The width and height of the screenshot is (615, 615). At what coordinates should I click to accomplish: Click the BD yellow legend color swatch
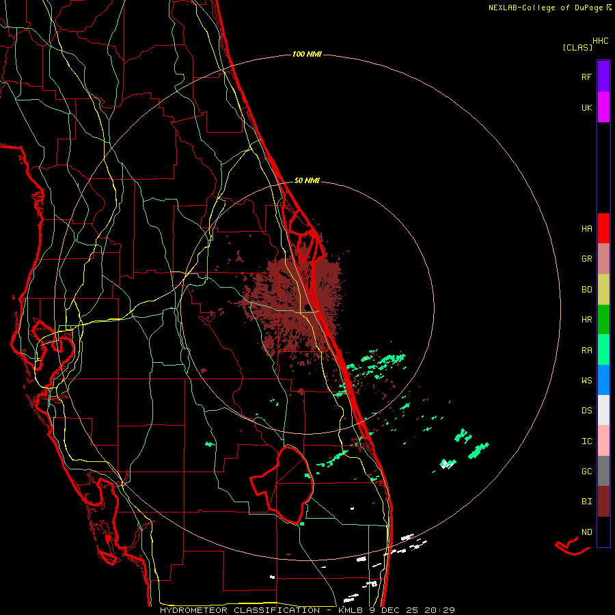coord(603,289)
